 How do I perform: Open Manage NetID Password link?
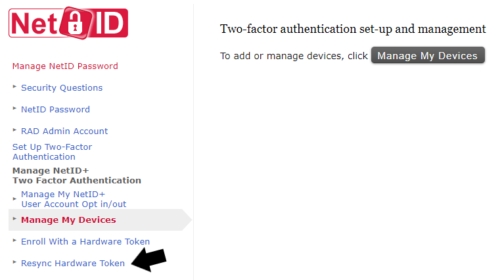tap(65, 66)
